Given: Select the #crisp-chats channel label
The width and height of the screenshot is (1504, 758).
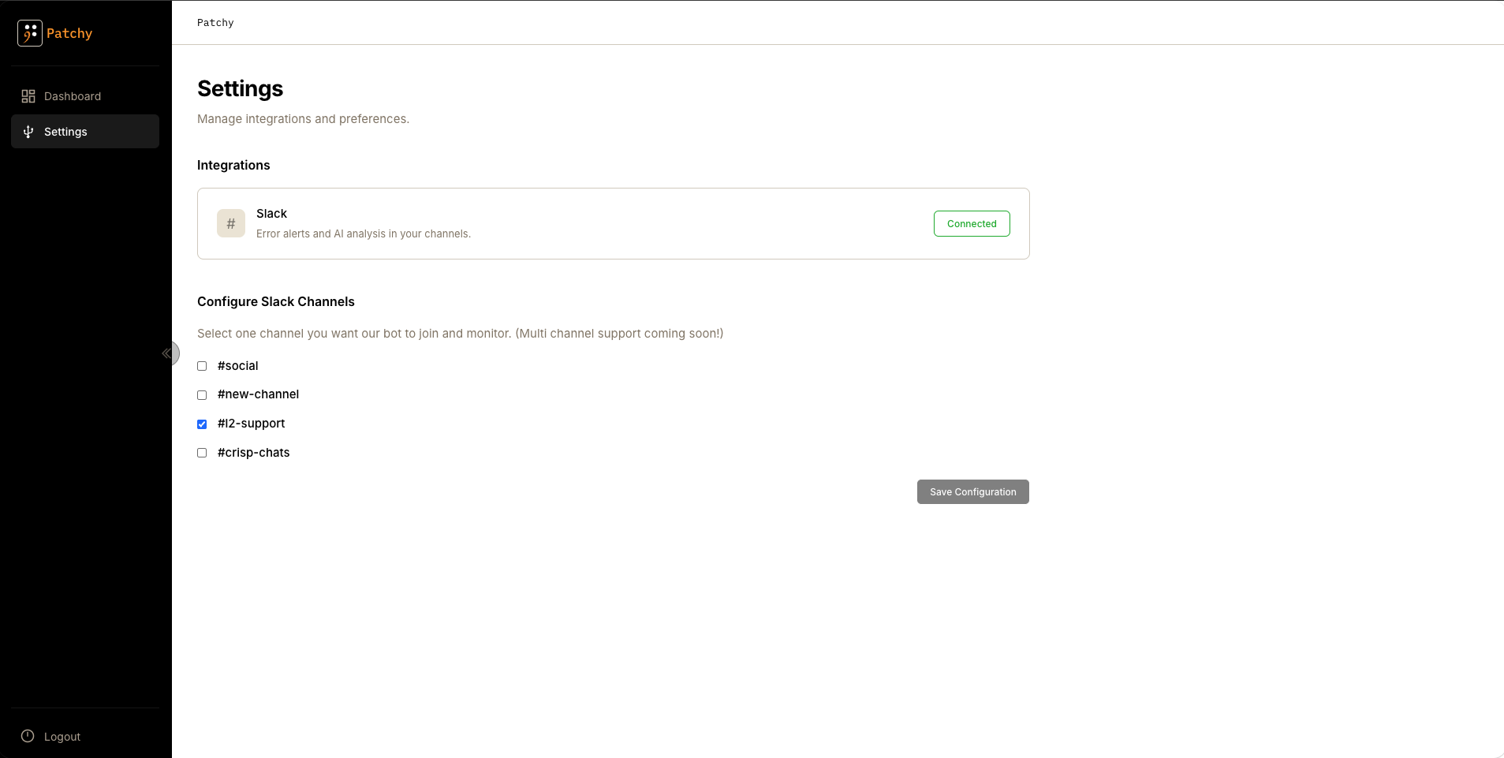Looking at the screenshot, I should tap(253, 453).
